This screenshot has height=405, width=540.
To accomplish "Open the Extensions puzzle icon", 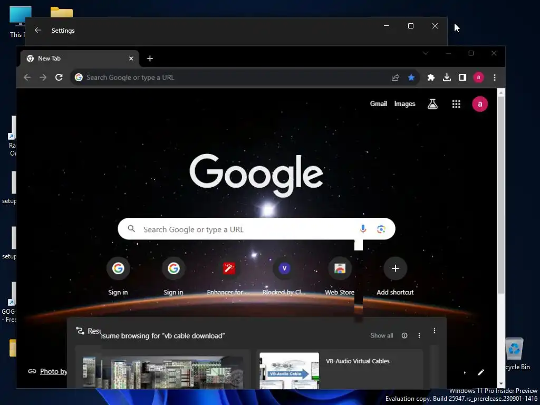I will point(431,78).
